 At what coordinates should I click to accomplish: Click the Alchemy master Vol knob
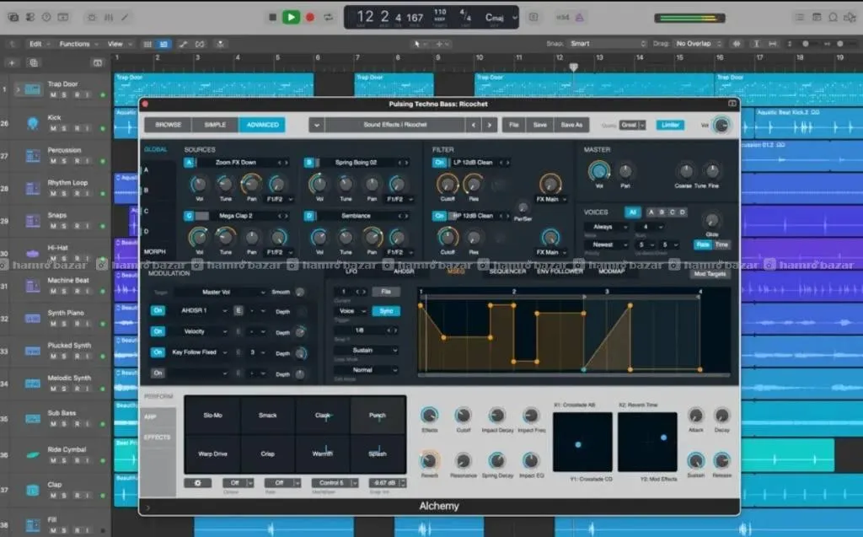click(x=599, y=171)
